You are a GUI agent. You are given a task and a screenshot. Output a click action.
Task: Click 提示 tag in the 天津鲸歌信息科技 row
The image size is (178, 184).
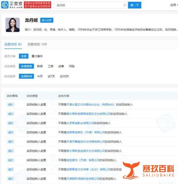click(11, 179)
